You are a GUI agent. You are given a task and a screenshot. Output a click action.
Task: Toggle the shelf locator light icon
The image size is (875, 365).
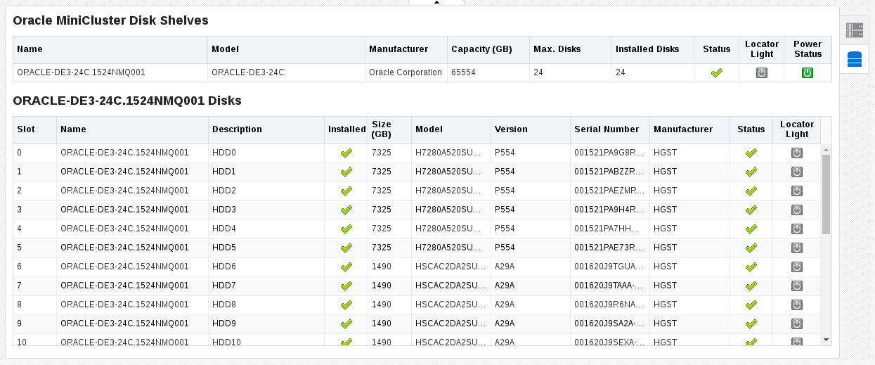[x=761, y=72]
